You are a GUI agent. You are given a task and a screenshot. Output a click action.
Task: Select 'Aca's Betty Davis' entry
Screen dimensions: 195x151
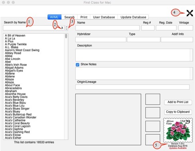coord(16,97)
